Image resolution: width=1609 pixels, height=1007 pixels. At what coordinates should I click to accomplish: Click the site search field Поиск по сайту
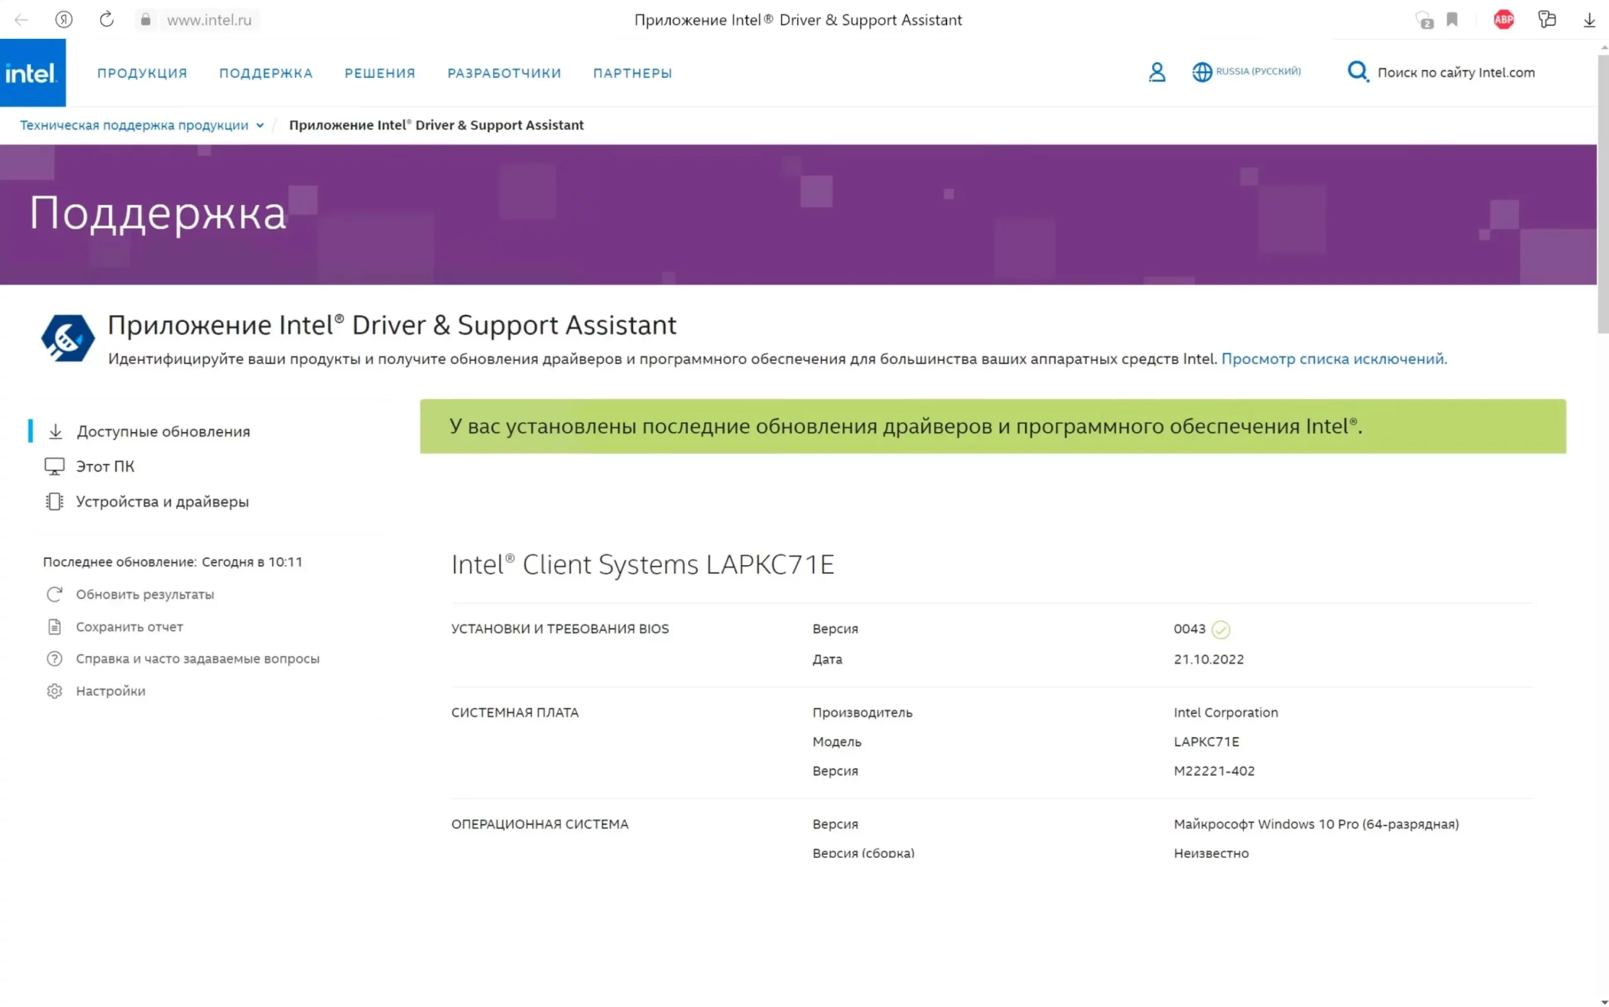click(x=1455, y=72)
